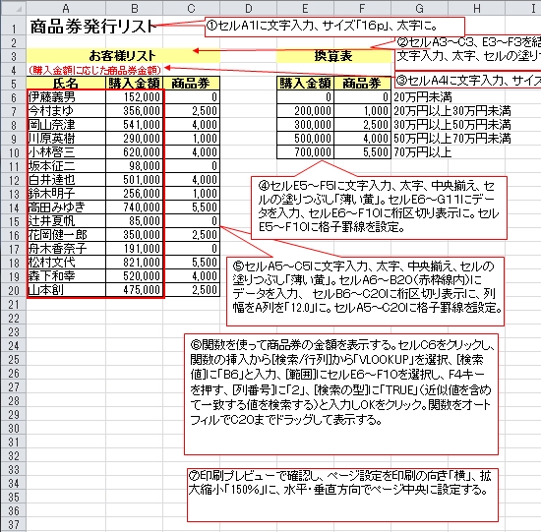The width and height of the screenshot is (541, 532).
Task: Select row 20 header
Action: pyautogui.click(x=13, y=290)
